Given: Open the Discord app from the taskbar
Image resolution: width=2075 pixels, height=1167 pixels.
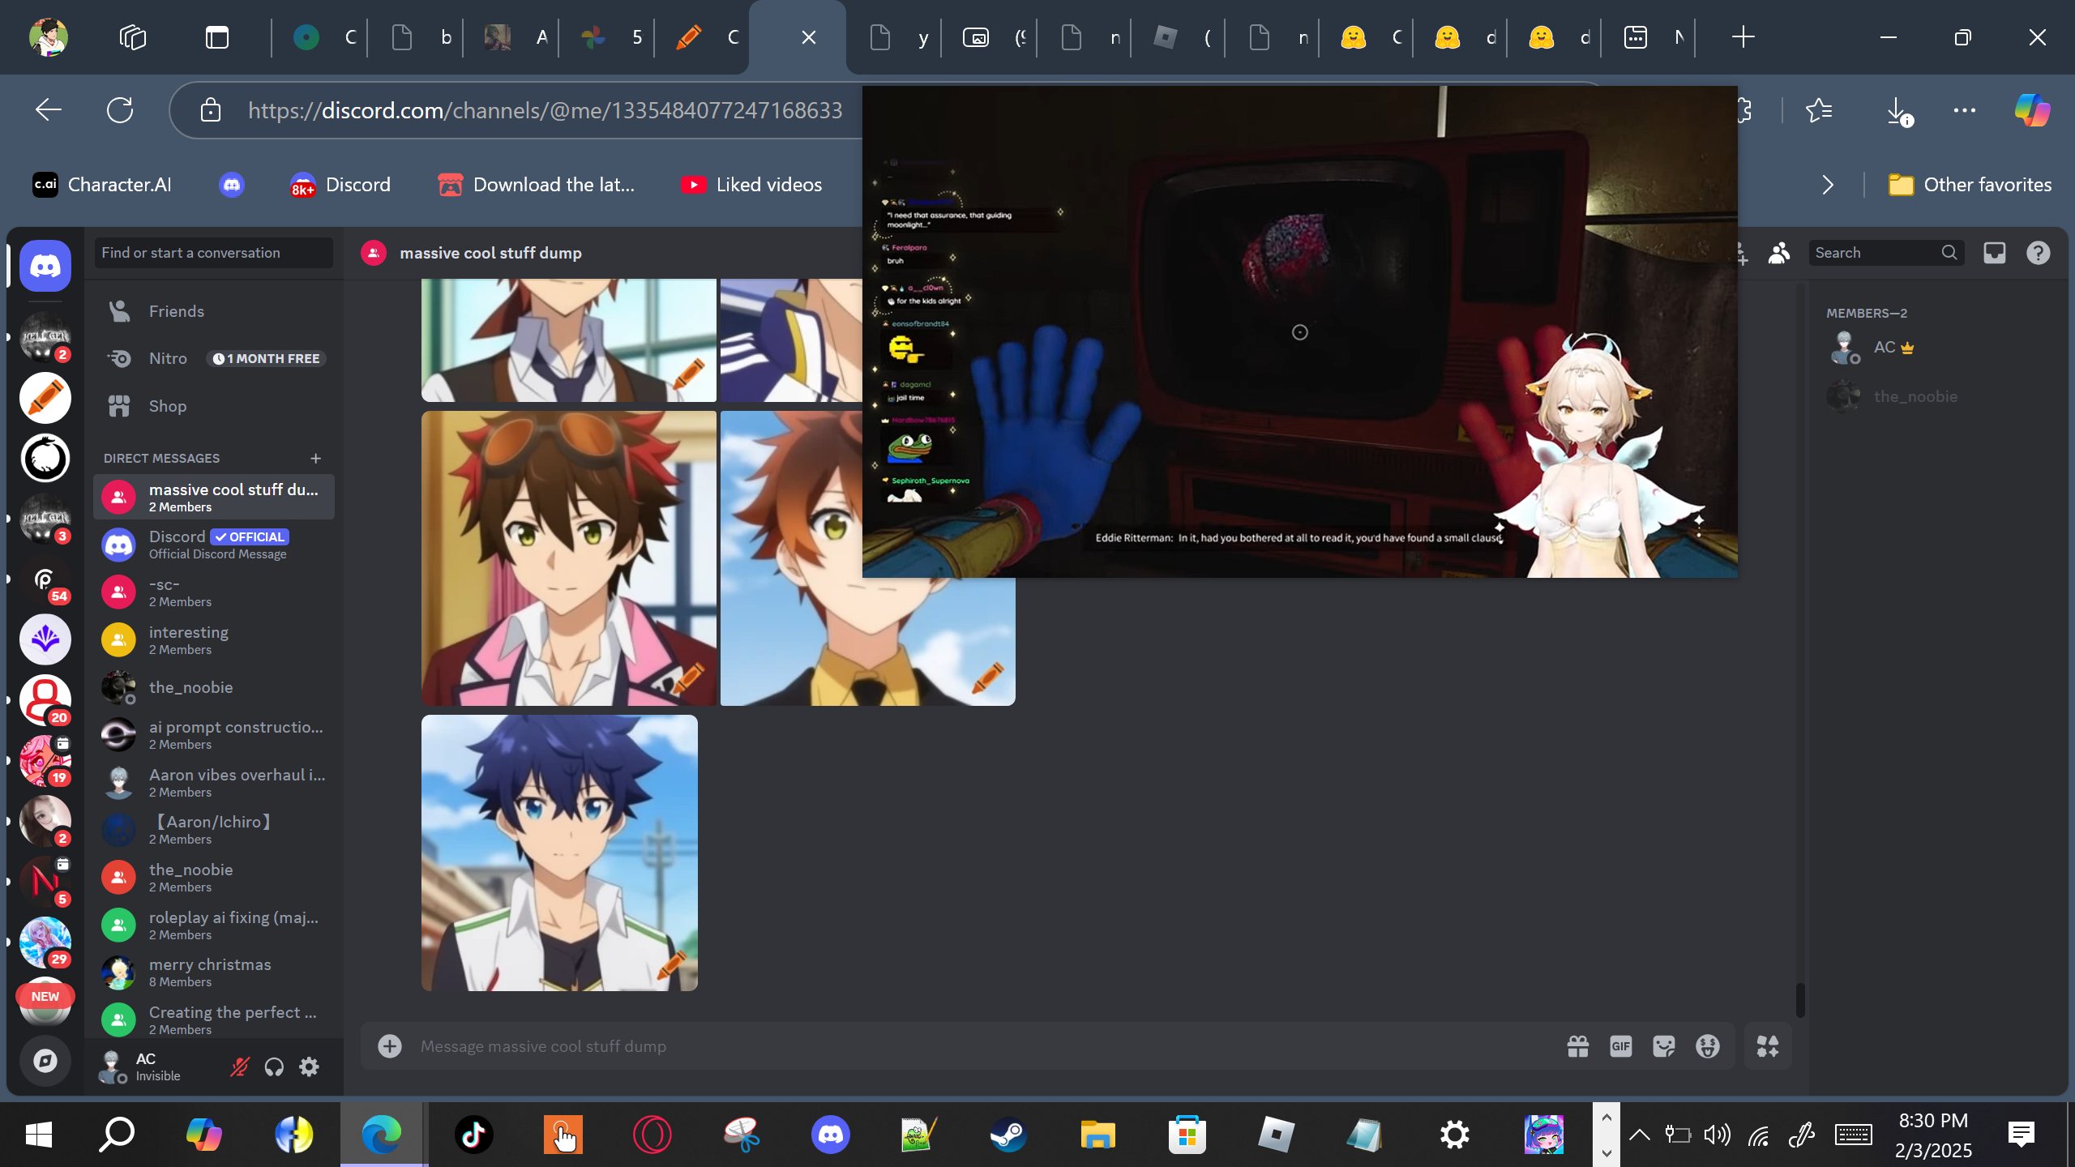Looking at the screenshot, I should (x=830, y=1135).
